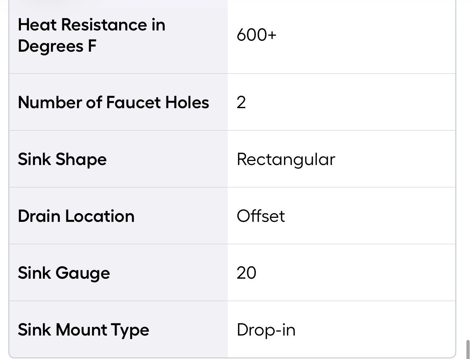Select the Sink Mount Type label
Screen dimensions: 473x359
pos(84,330)
